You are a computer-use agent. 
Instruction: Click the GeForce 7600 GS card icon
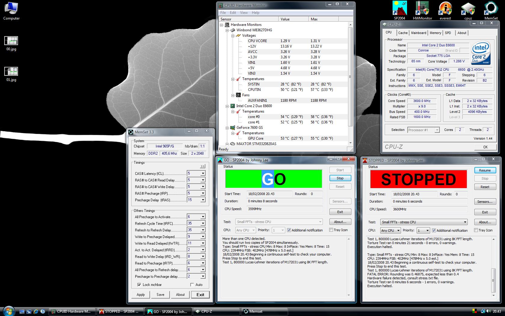click(x=233, y=128)
